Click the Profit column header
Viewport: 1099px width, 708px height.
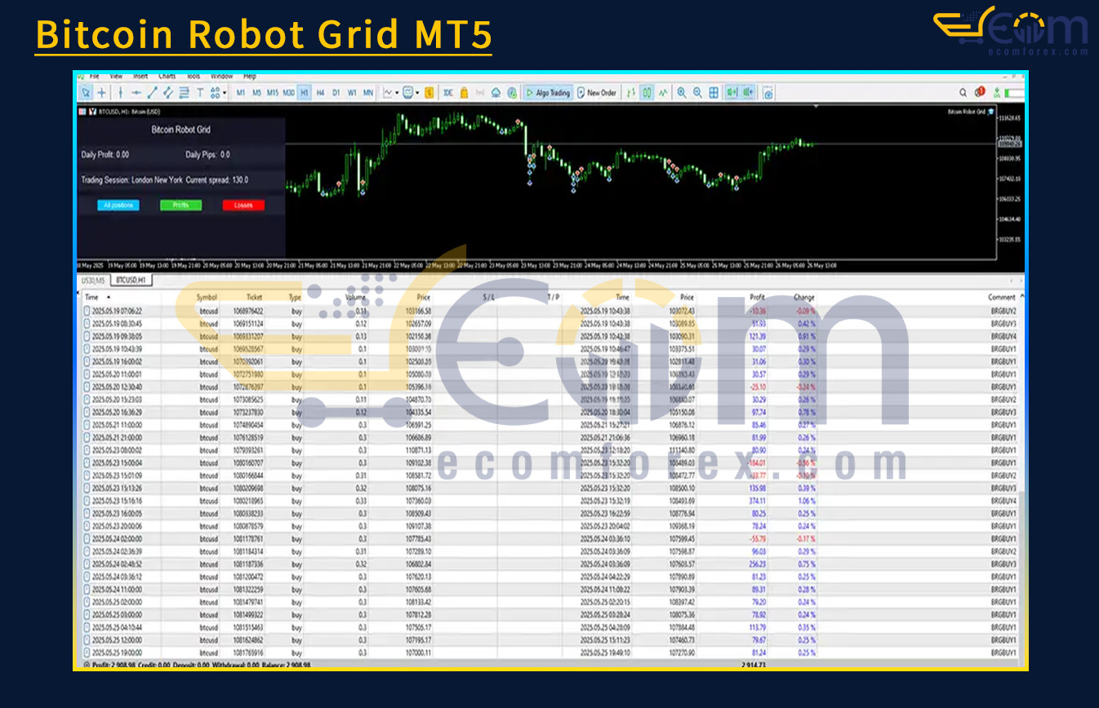pyautogui.click(x=757, y=298)
